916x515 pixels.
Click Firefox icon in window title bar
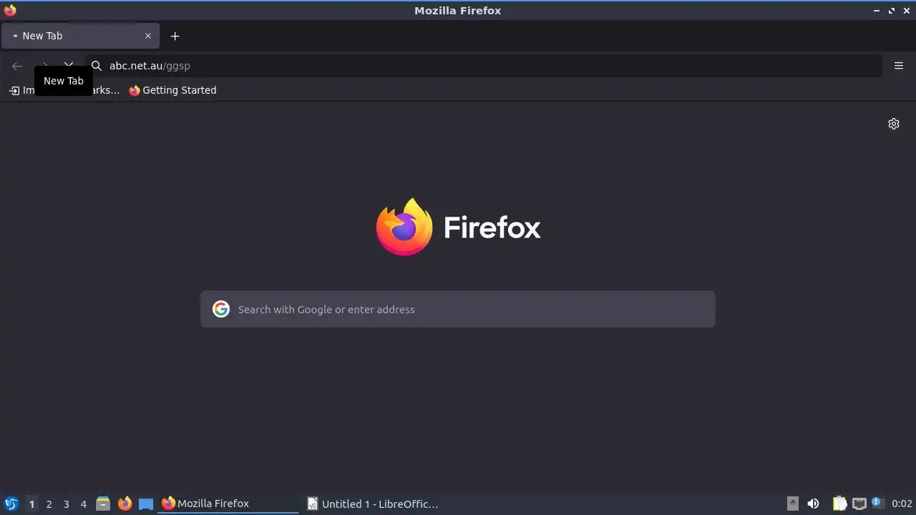[x=10, y=10]
